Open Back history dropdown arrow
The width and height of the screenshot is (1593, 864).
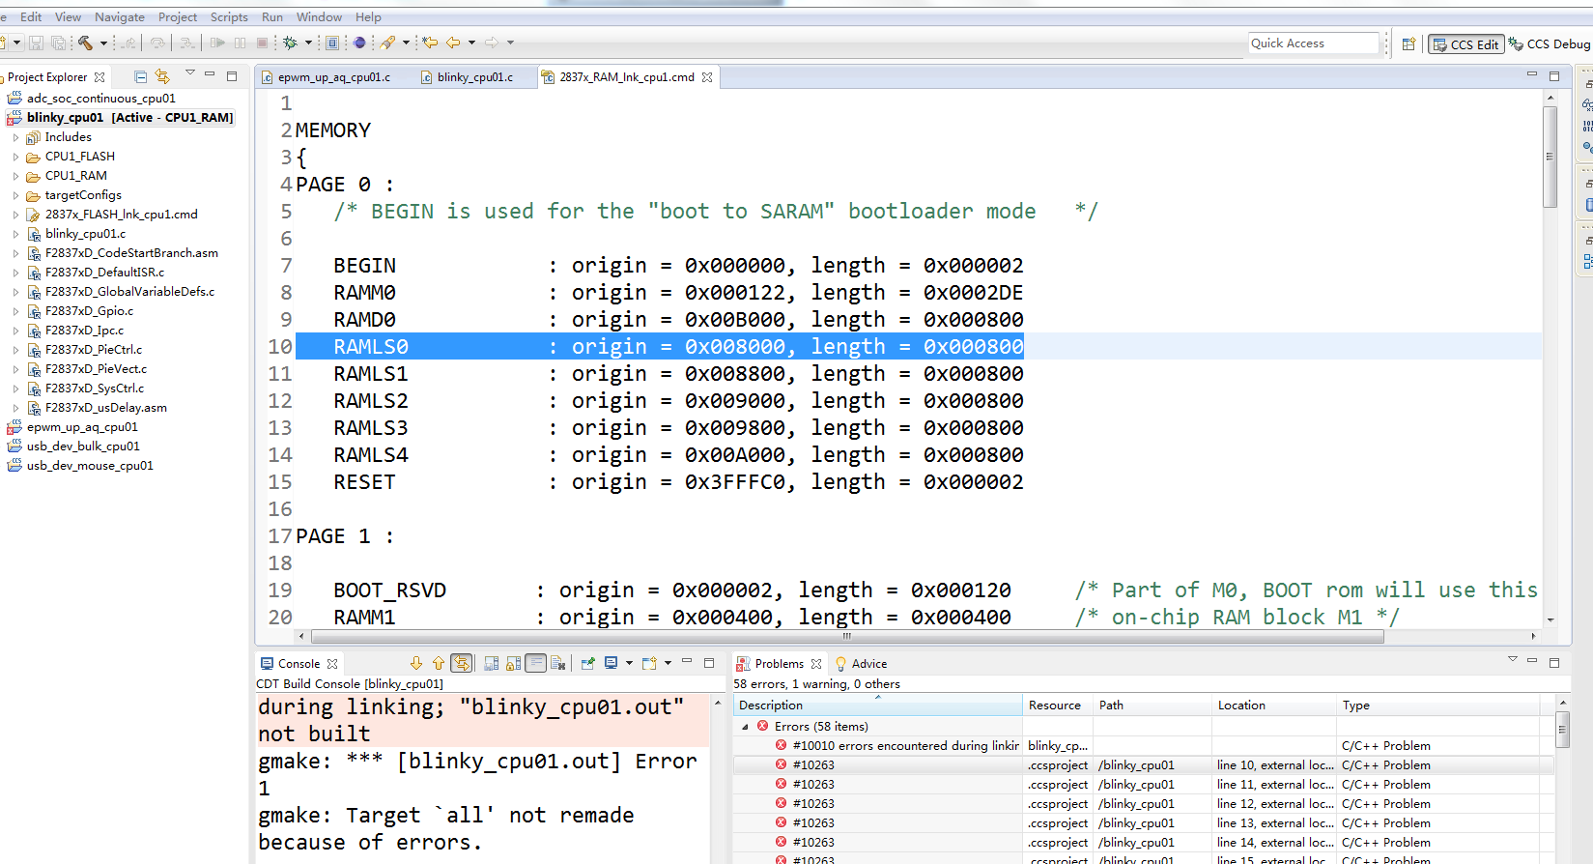coord(471,43)
